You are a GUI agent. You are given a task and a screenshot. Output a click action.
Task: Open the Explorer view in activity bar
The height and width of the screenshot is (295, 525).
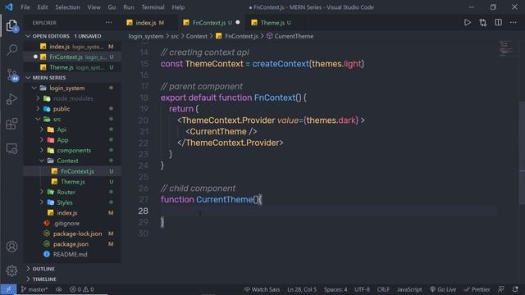click(11, 25)
